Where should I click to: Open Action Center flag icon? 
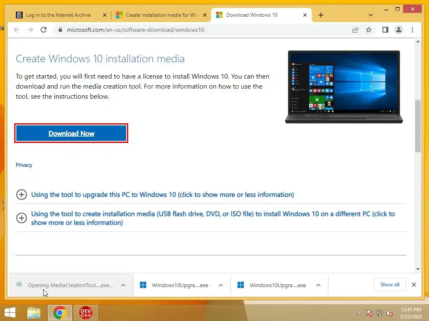click(x=369, y=313)
